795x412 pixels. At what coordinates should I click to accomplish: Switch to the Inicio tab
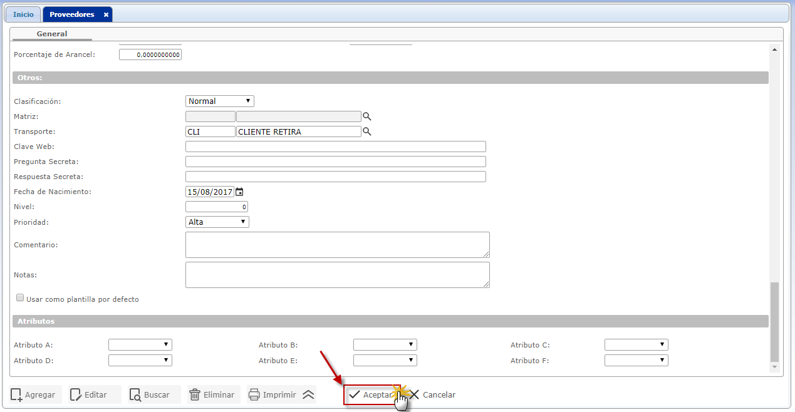23,14
